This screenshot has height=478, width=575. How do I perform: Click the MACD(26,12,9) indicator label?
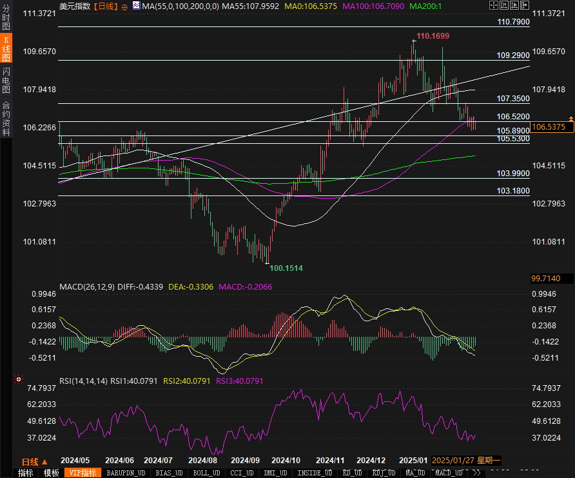click(86, 286)
